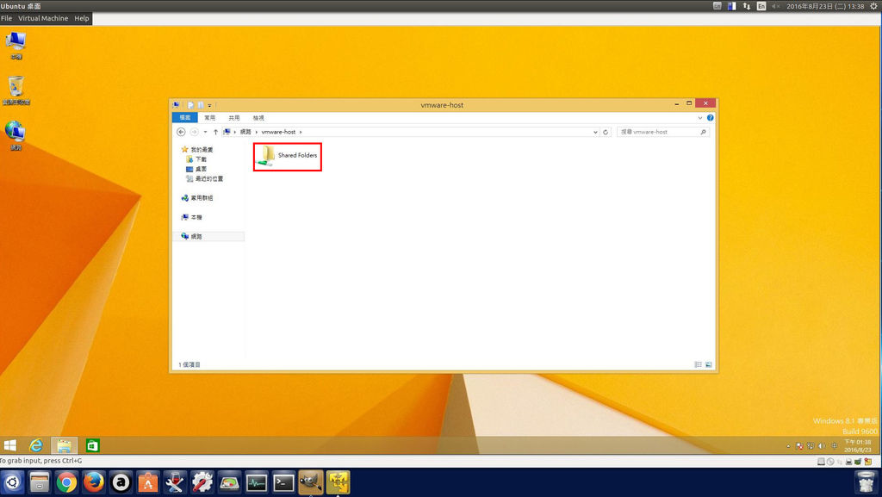The width and height of the screenshot is (882, 497).
Task: Open the dropdown arrow after vmware-host breadcrumb
Action: pyautogui.click(x=301, y=132)
